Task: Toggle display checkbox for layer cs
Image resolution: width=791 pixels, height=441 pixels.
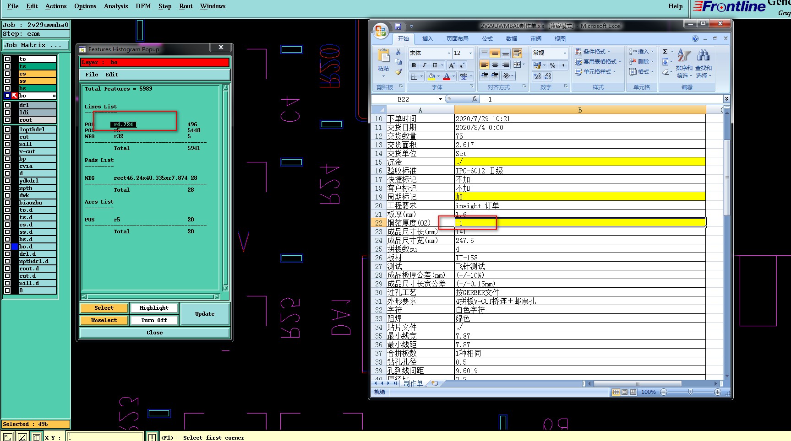Action: [7, 74]
